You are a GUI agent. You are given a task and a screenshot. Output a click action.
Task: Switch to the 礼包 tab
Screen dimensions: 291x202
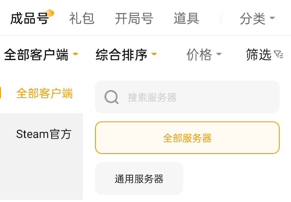[82, 19]
